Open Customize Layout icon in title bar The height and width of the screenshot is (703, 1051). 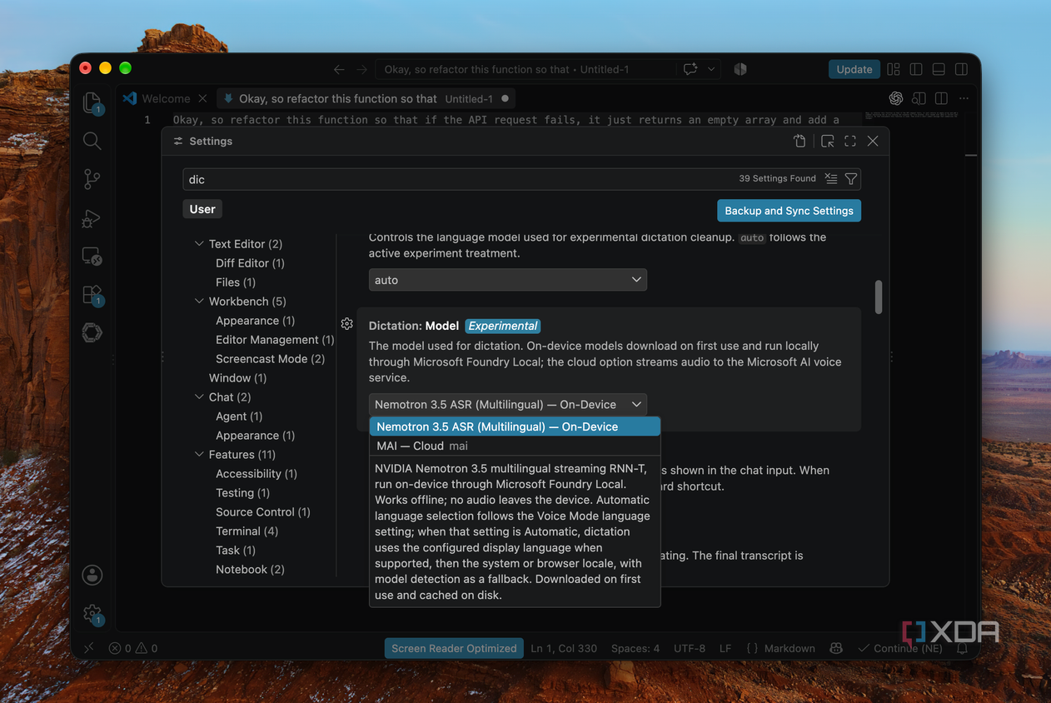[894, 69]
